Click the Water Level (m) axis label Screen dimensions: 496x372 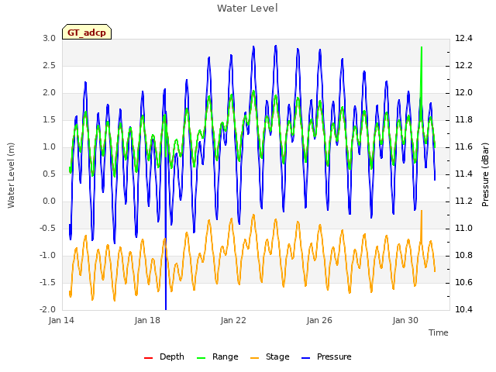[x=11, y=175]
